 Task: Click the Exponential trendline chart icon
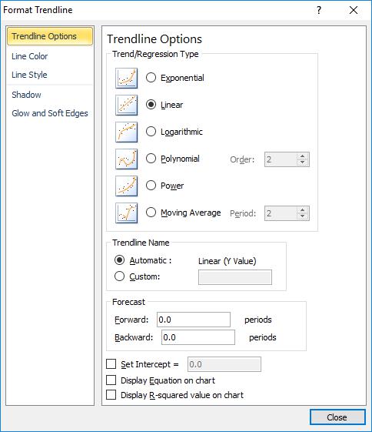[127, 79]
